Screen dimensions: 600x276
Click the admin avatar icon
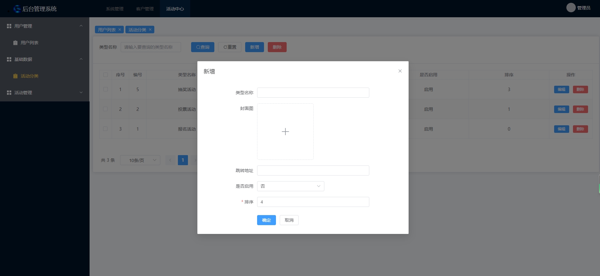pos(571,8)
